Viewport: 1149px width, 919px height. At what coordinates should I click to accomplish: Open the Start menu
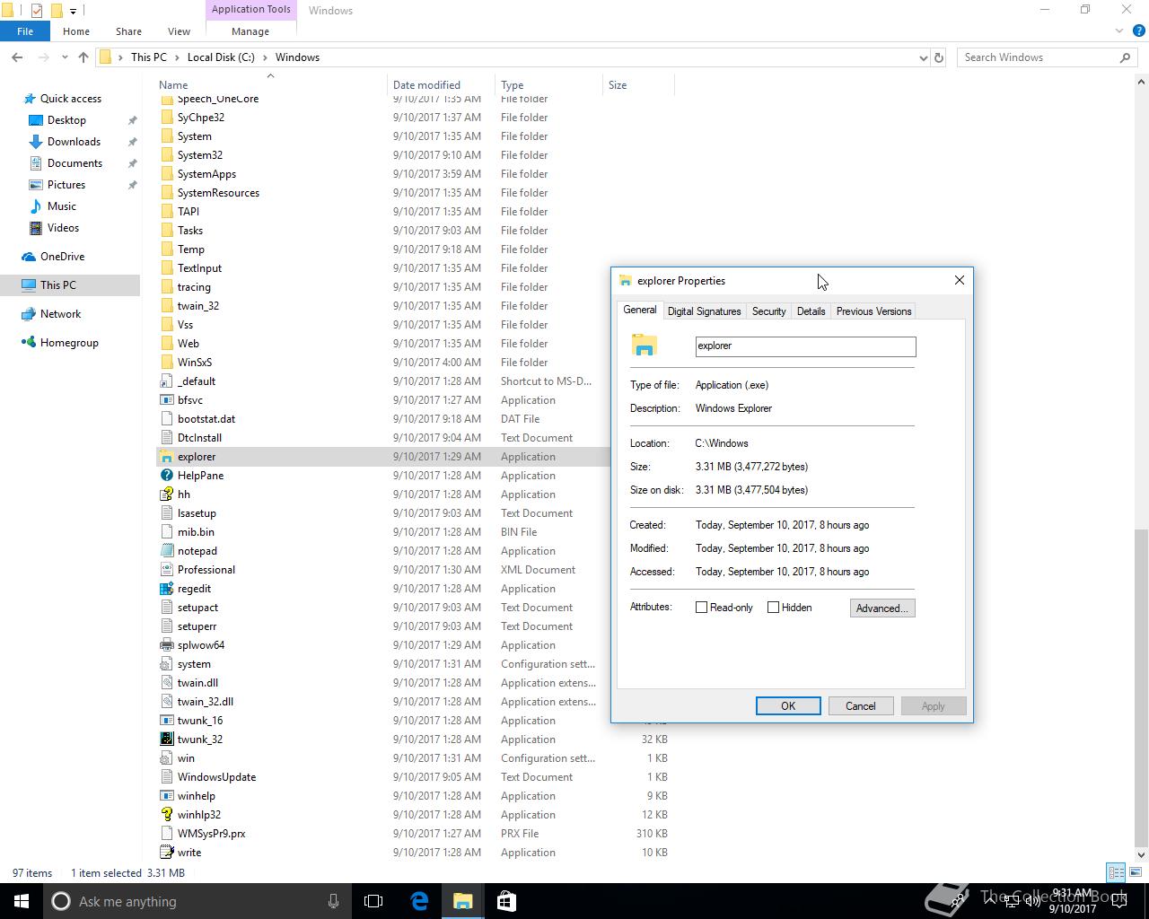click(x=22, y=901)
